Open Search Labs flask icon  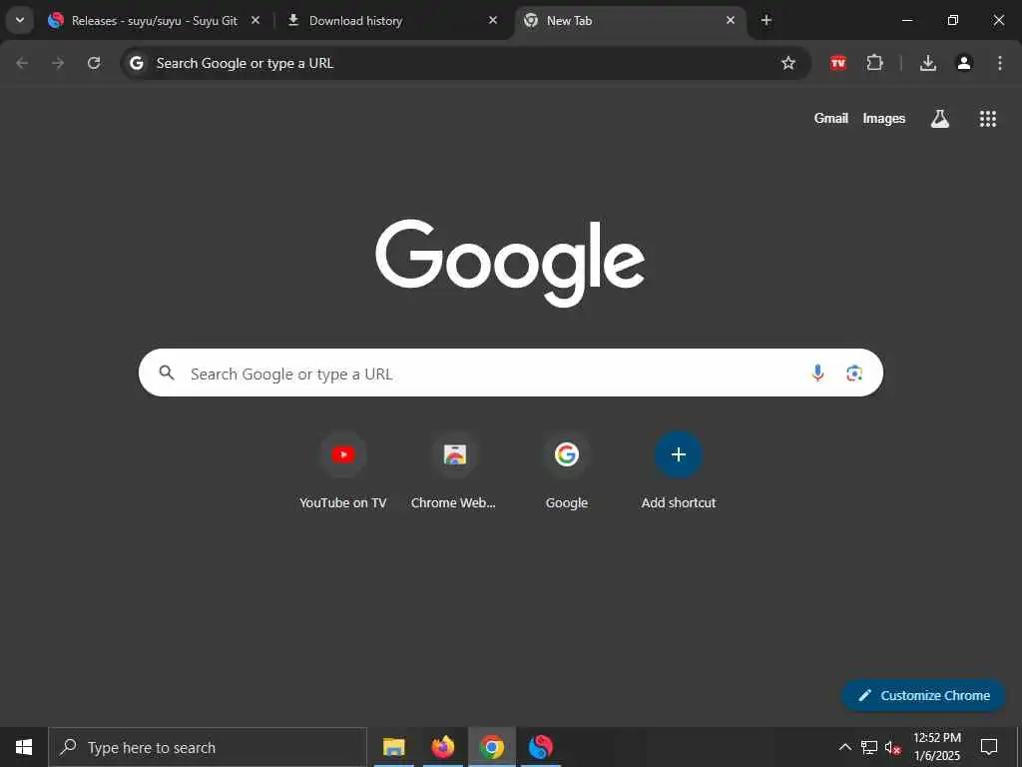pos(939,118)
